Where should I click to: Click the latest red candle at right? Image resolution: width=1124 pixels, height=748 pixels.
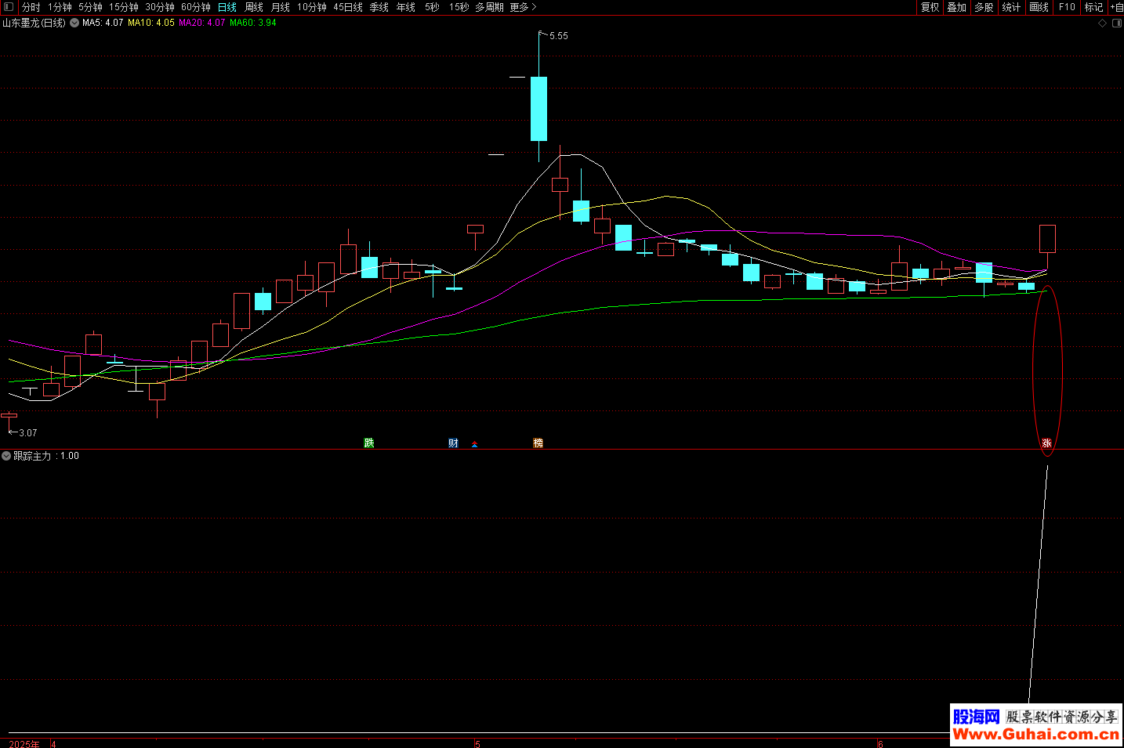(x=1047, y=239)
